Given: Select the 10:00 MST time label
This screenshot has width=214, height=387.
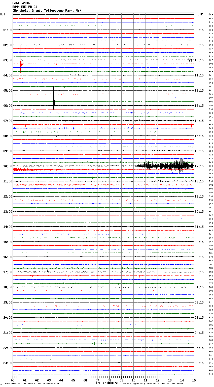Looking at the screenshot, I should point(8,166).
